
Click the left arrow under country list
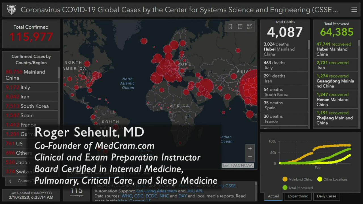10,181
